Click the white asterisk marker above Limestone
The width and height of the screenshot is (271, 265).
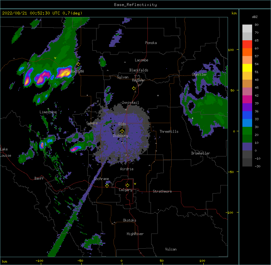point(48,109)
